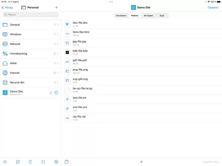Click the battery indicator in status bar
Image resolution: width=222 pixels, height=166 pixels.
coord(219,2)
